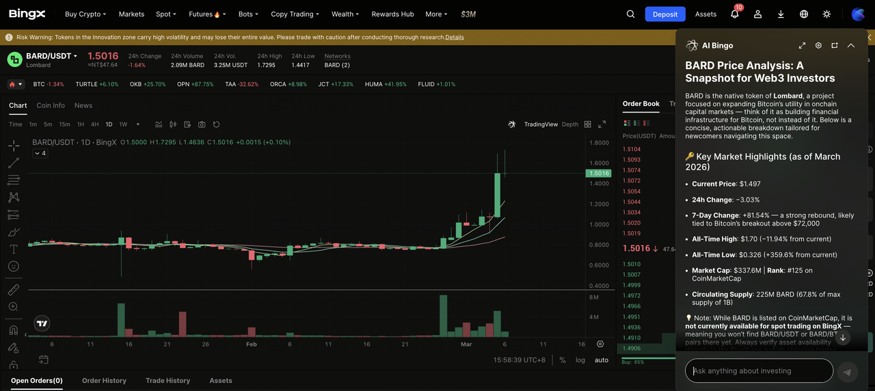This screenshot has height=391, width=875.
Task: Toggle the magnet snap mode
Action: pyautogui.click(x=14, y=330)
